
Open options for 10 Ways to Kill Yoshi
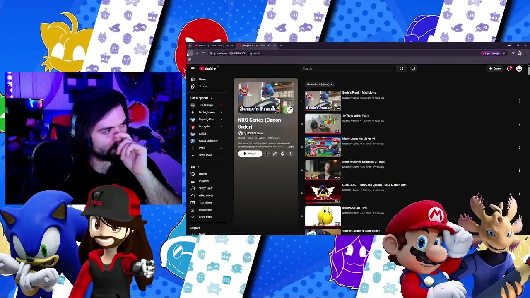[519, 124]
